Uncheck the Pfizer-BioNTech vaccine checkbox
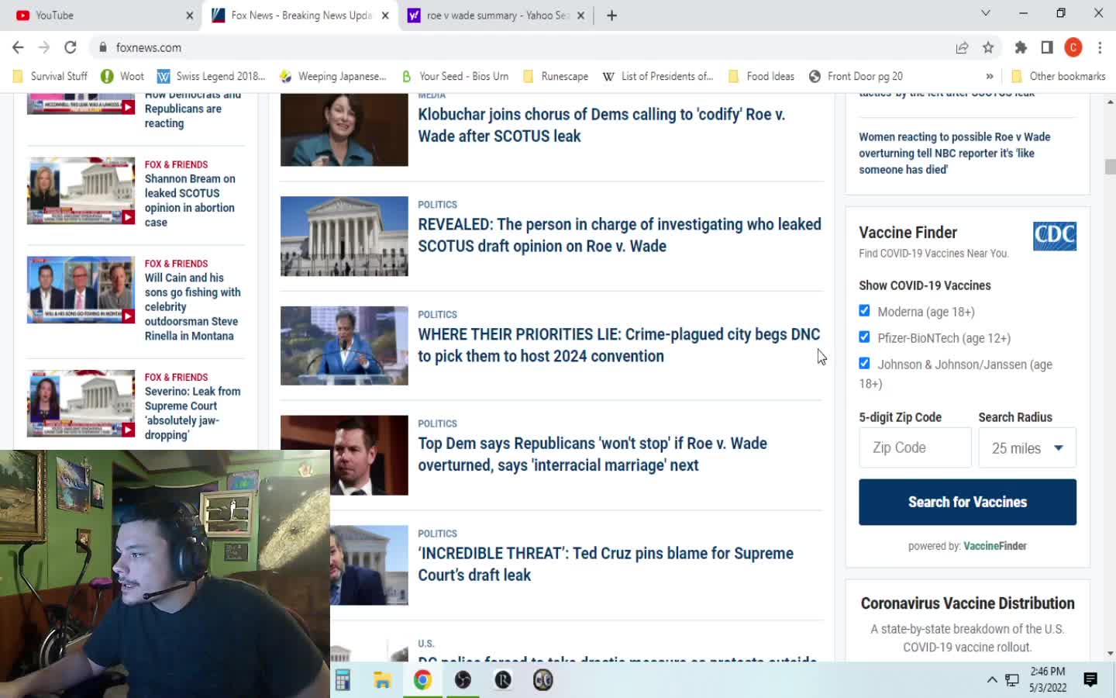Viewport: 1116px width, 698px height. pos(864,337)
